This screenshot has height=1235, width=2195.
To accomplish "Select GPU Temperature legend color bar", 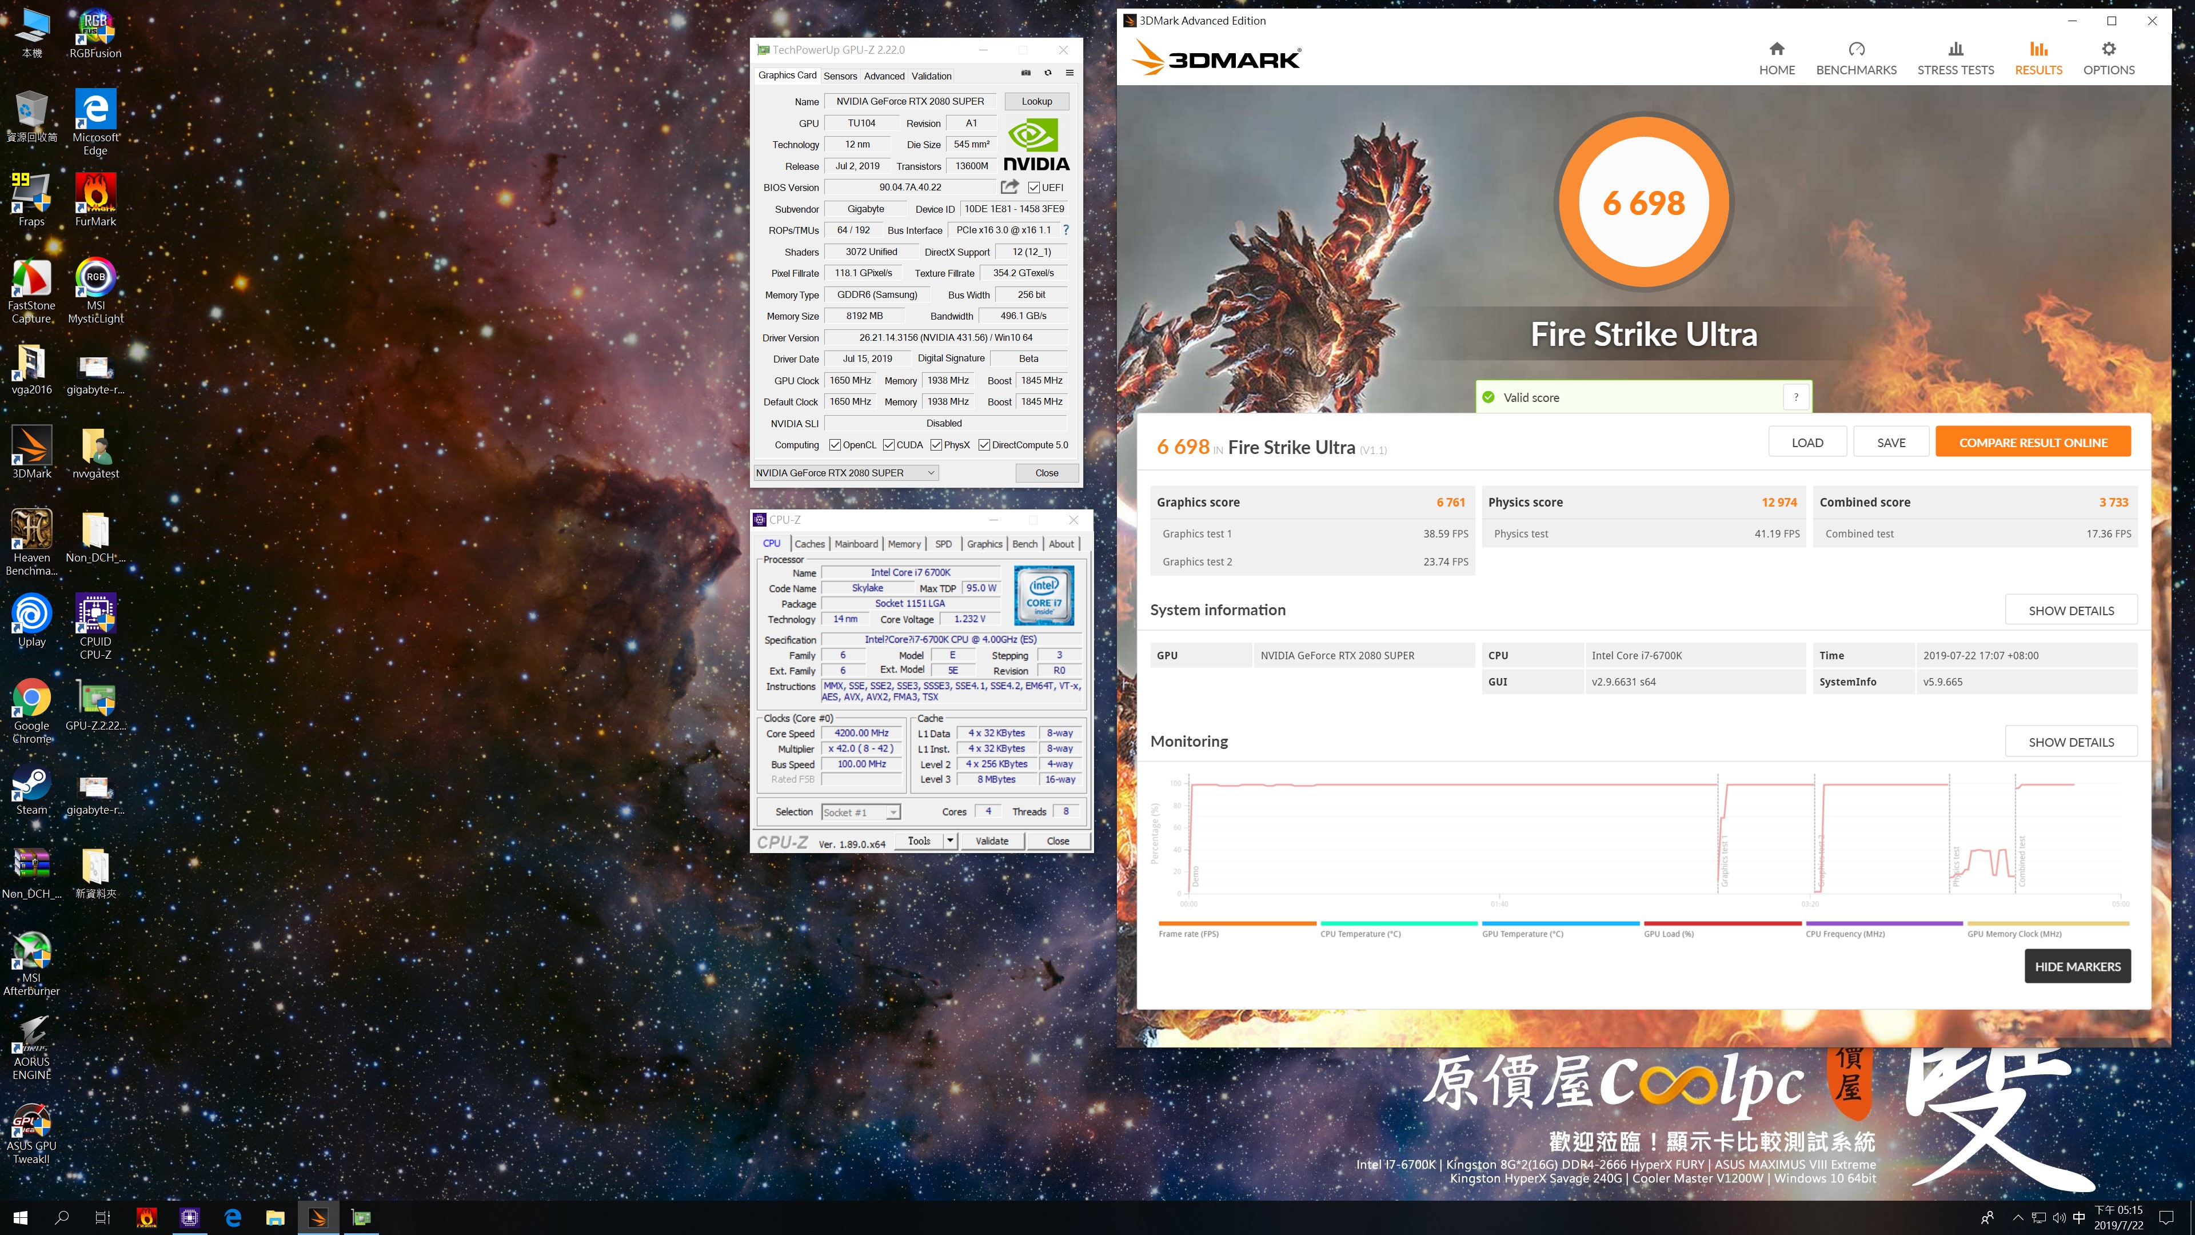I will tap(1560, 923).
